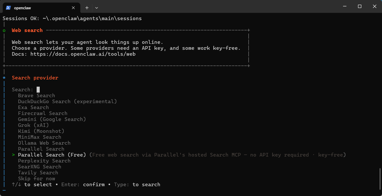This screenshot has width=382, height=196.
Task: Choose DuckDuckGo Search (experimental) option
Action: click(x=67, y=102)
